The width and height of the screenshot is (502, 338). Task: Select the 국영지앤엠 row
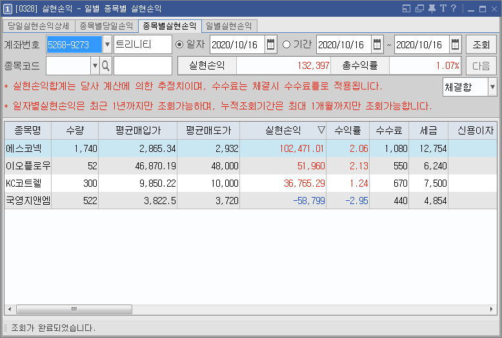[x=250, y=201]
